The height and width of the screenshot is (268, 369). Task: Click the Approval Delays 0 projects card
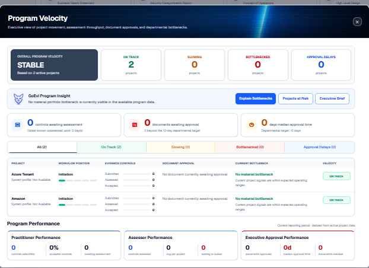(x=321, y=65)
